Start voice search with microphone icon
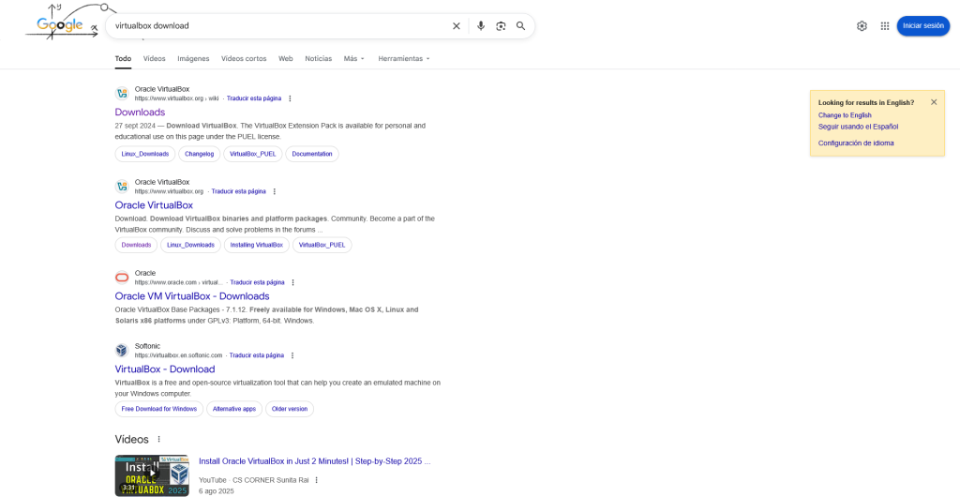Viewport: 960px width, 497px height. tap(481, 26)
